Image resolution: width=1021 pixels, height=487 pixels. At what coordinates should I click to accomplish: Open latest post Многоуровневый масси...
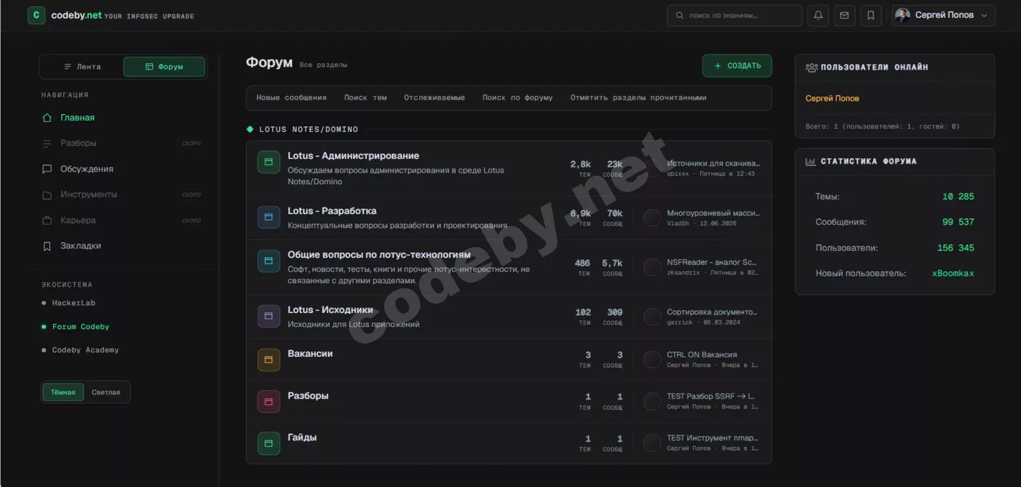point(713,214)
